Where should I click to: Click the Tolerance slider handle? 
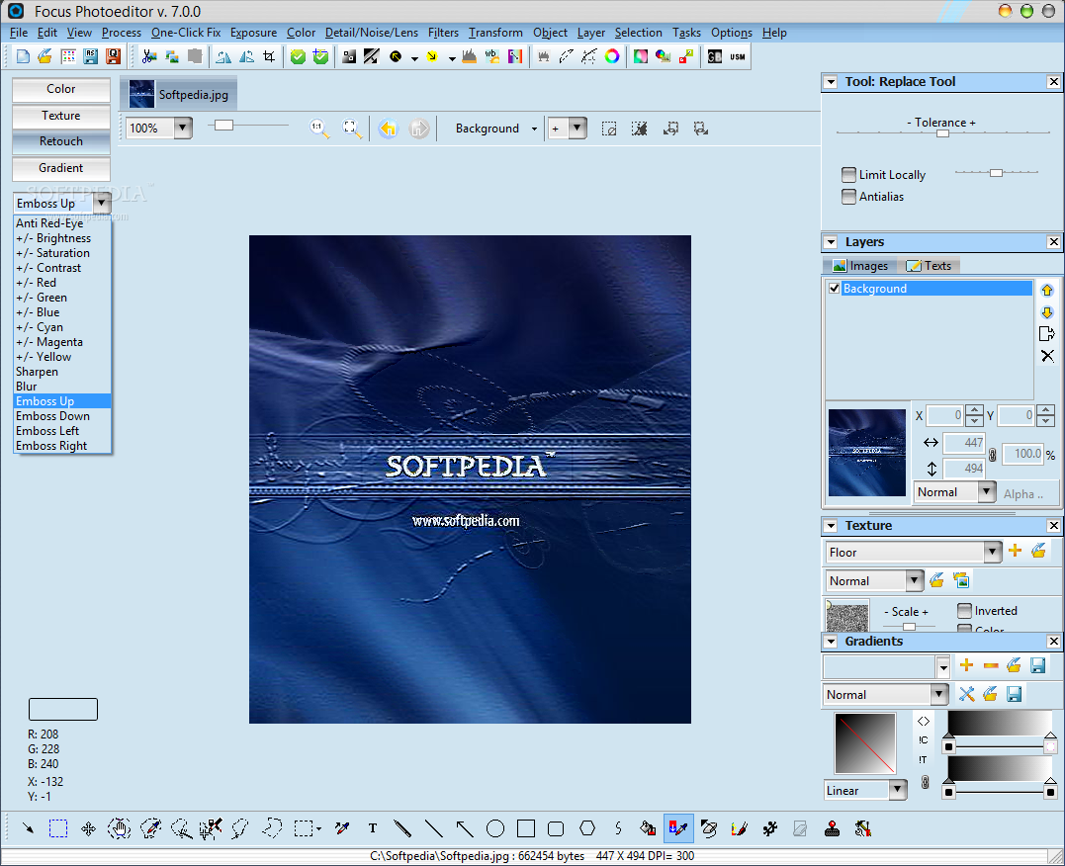pyautogui.click(x=942, y=133)
